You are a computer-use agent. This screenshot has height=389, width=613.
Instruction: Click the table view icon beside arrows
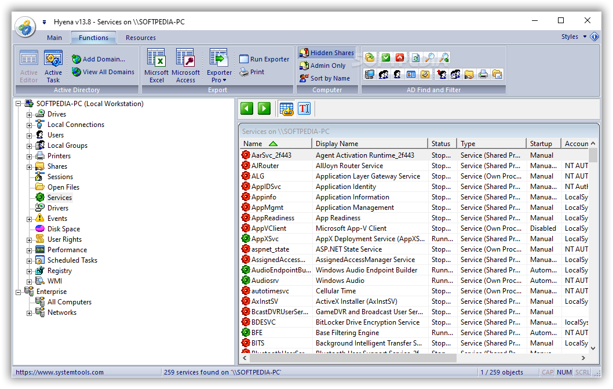[287, 109]
